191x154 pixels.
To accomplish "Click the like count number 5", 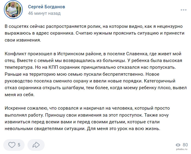I will tap(19, 145).
